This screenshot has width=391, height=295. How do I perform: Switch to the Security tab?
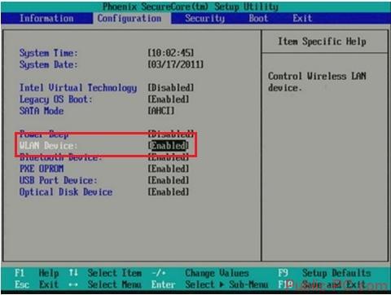point(204,19)
